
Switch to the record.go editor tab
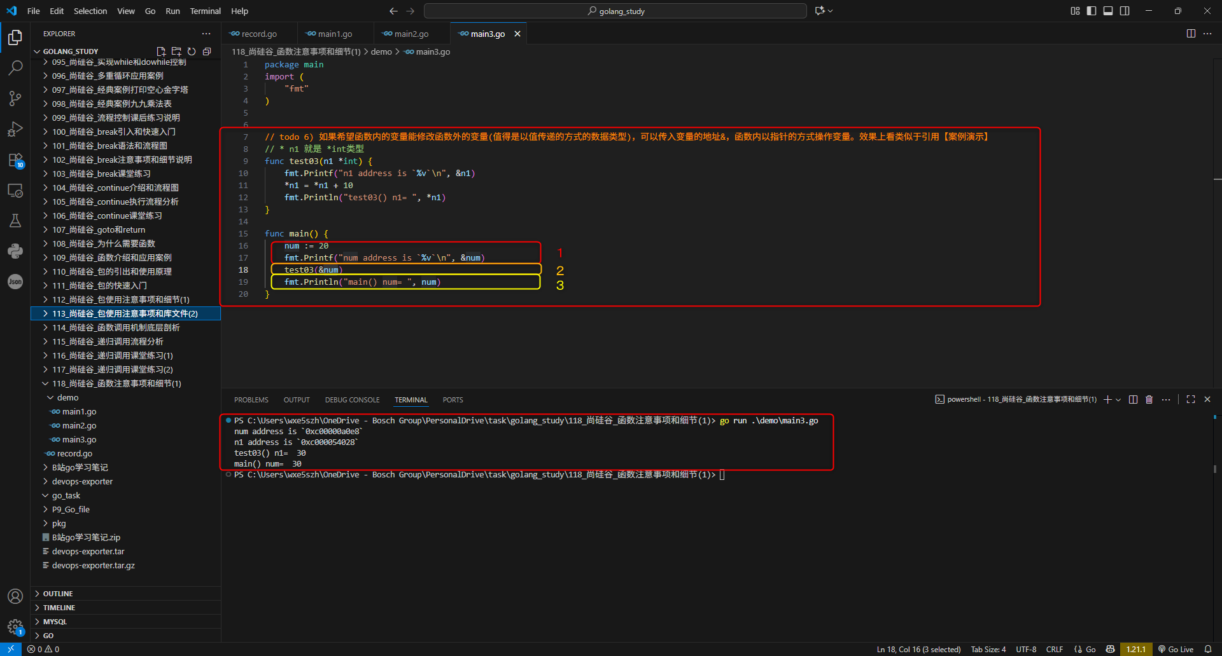point(259,34)
